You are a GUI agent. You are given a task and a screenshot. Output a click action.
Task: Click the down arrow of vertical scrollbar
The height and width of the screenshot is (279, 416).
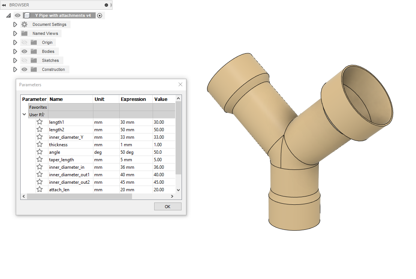(x=178, y=190)
